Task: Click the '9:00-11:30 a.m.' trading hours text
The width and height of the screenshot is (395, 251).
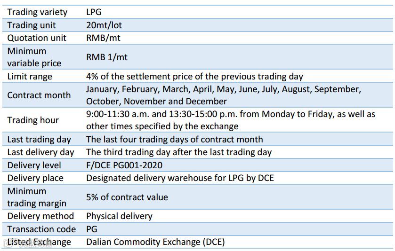Action: [x=118, y=114]
